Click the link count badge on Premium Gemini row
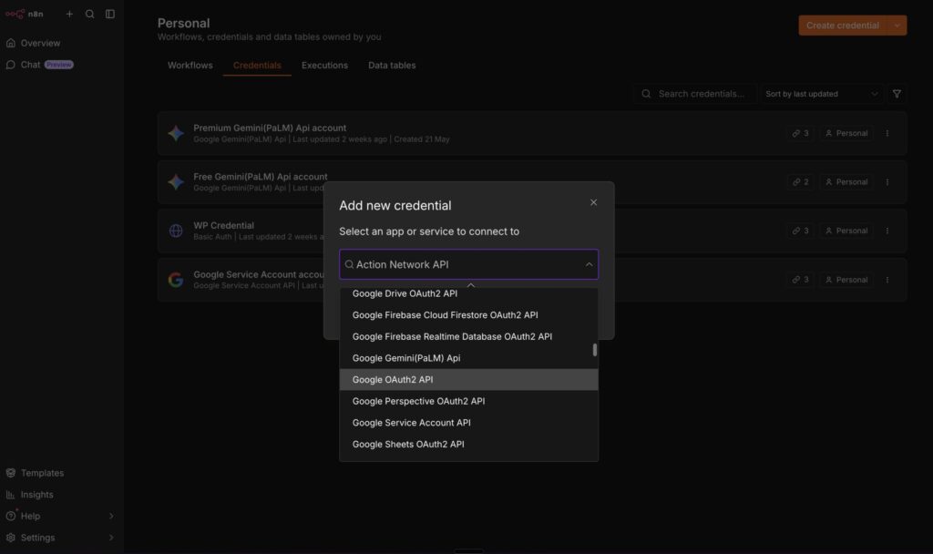Image resolution: width=933 pixels, height=554 pixels. click(x=800, y=133)
